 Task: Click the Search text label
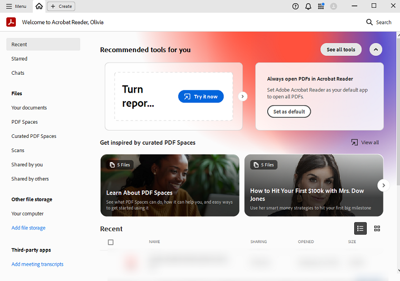point(384,23)
